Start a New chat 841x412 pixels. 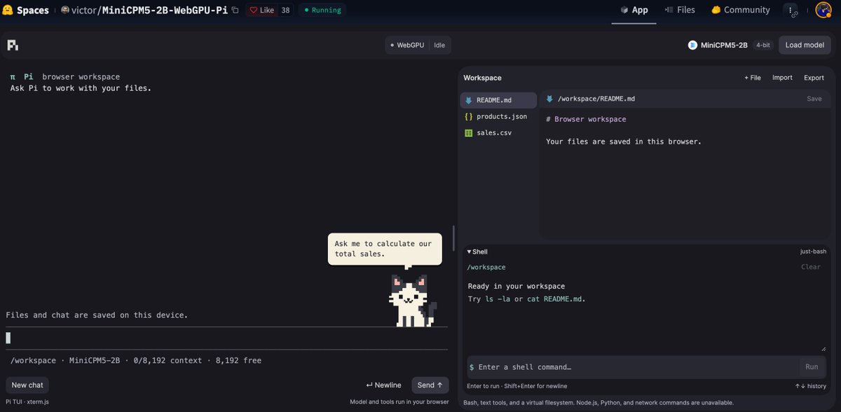click(x=27, y=385)
